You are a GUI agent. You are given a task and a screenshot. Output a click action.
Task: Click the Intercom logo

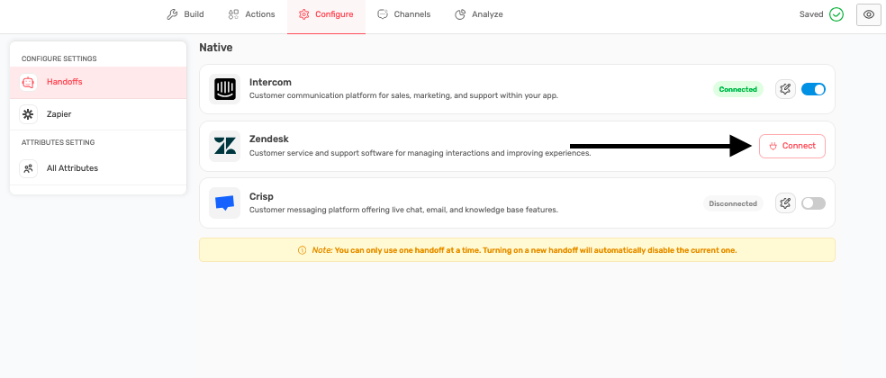224,89
